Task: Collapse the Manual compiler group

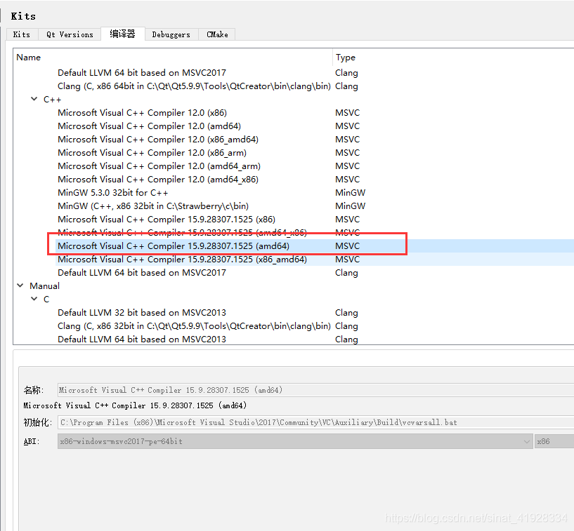Action: tap(20, 285)
